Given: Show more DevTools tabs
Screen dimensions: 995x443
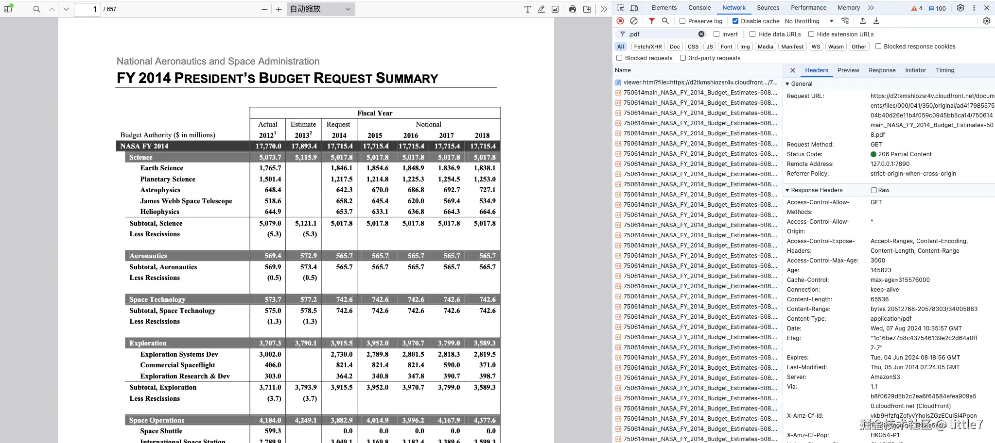Looking at the screenshot, I should pyautogui.click(x=871, y=8).
